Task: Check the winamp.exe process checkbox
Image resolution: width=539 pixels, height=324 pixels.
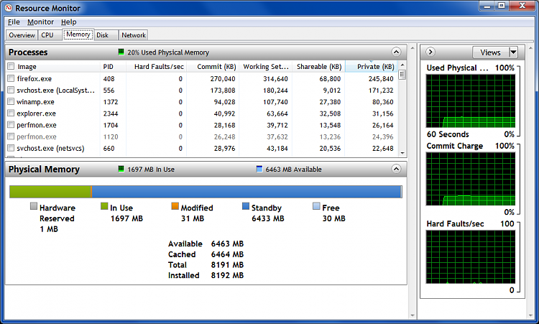Action: pos(11,102)
